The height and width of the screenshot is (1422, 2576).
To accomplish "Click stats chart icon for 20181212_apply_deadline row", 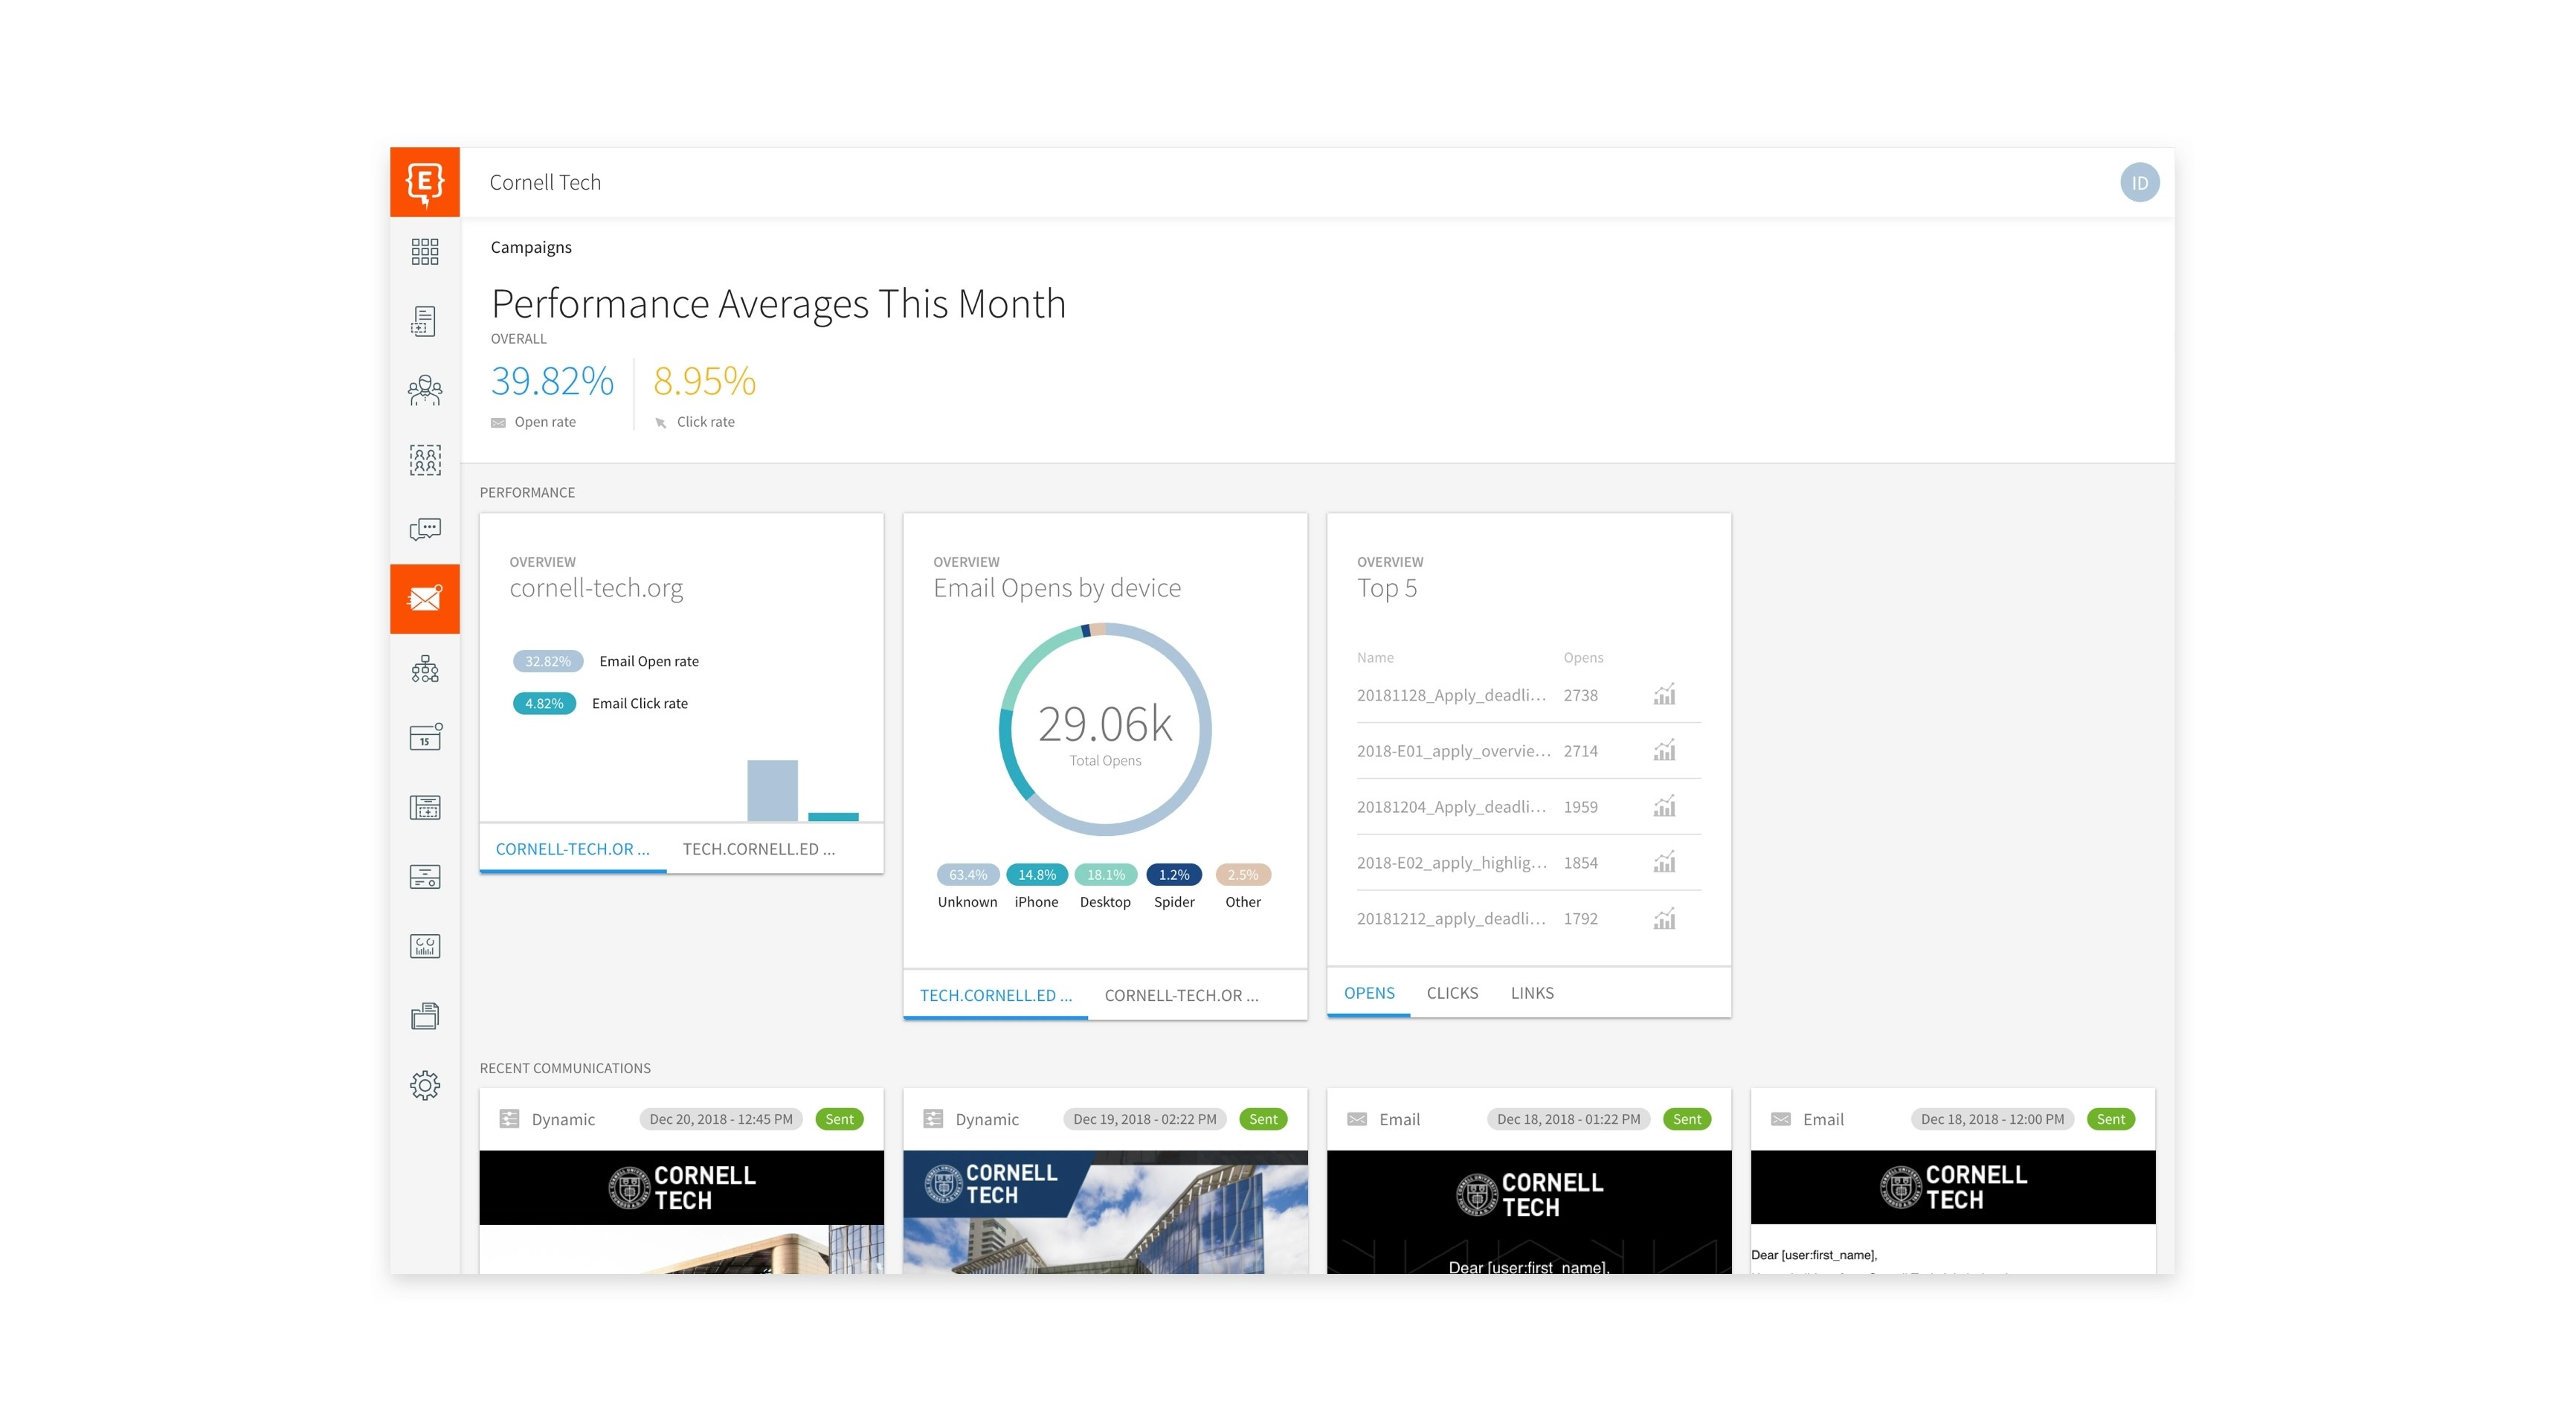I will point(1664,919).
